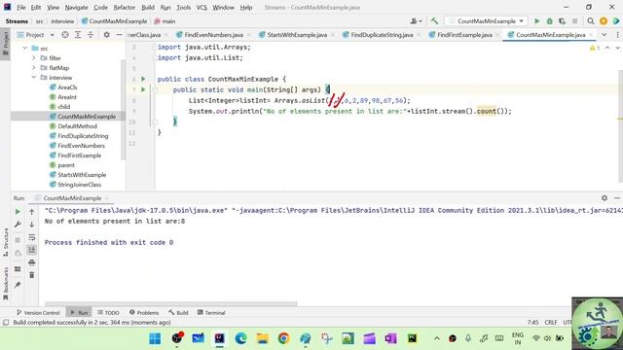
Task: Click interview breadcrumb in navigation bar
Action: (x=62, y=21)
